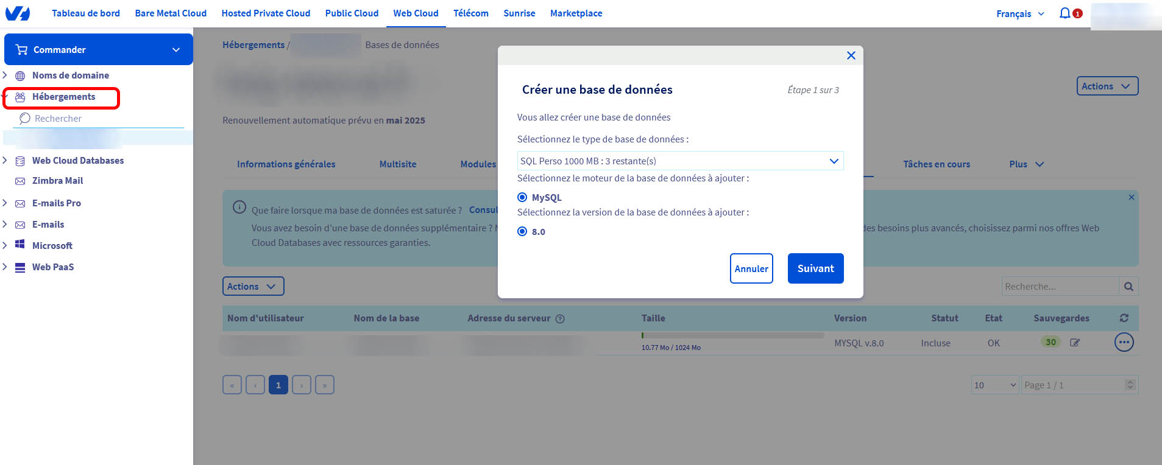Open the Français language selector
Screen dimensions: 1162x465
(x=1020, y=14)
